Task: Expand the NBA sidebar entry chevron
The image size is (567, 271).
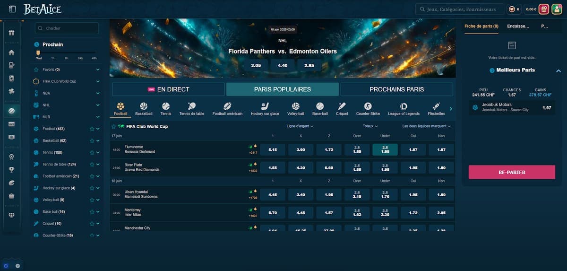Action: pos(98,93)
